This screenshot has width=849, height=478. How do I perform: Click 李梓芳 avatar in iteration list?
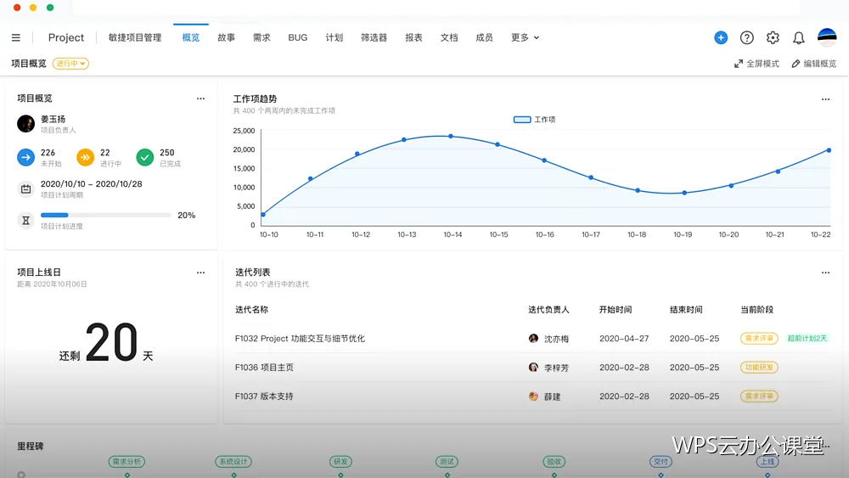click(533, 367)
